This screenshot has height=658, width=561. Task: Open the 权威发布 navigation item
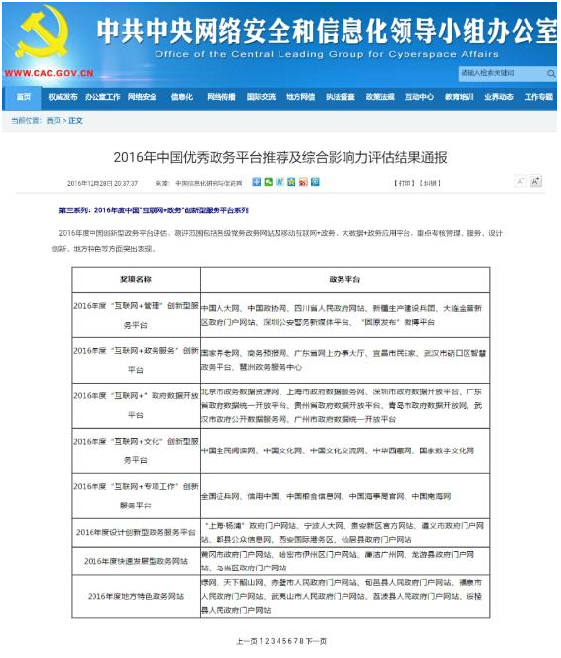point(63,97)
